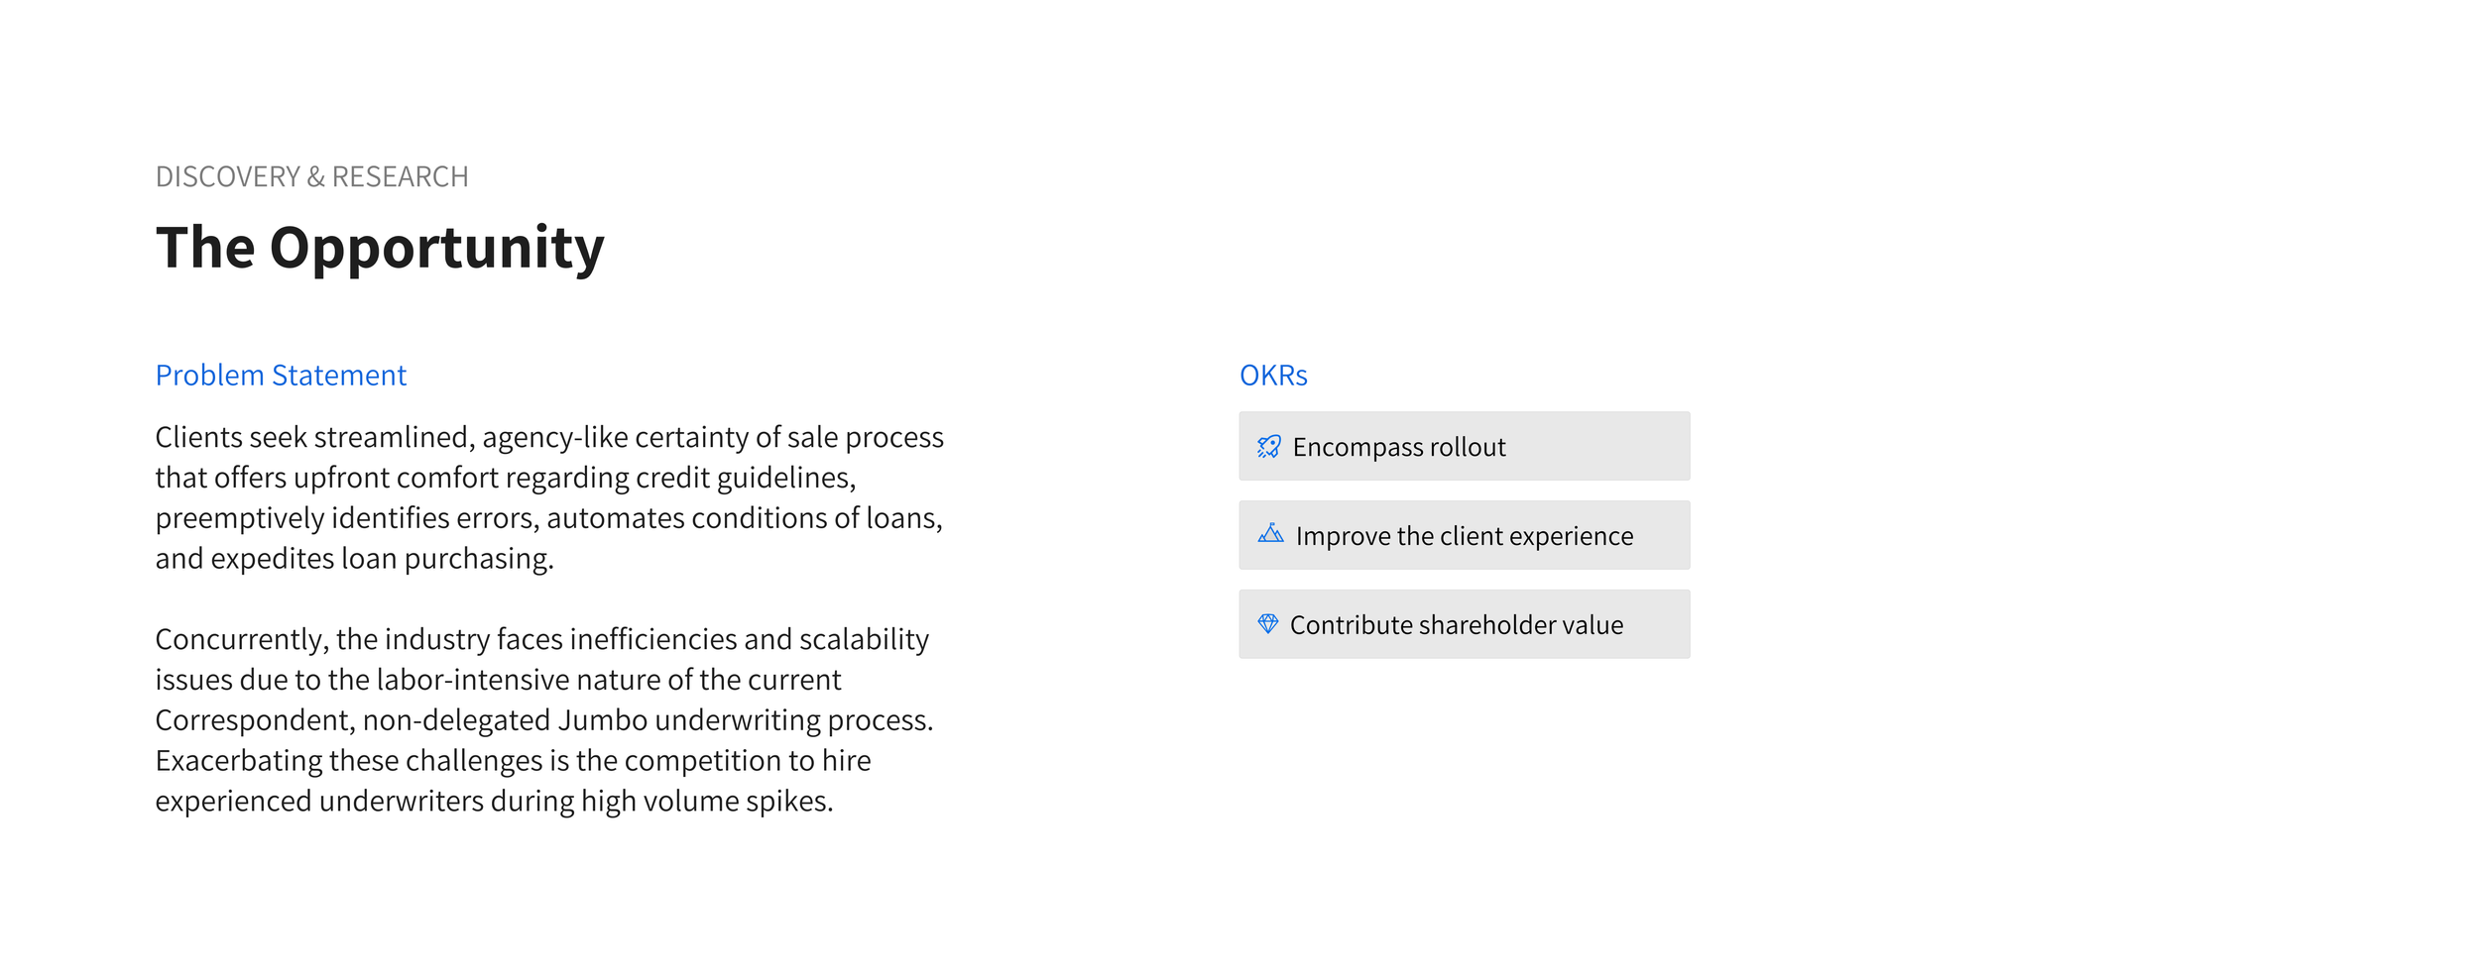
Task: Select the Encompass rollout card
Action: coord(1464,446)
